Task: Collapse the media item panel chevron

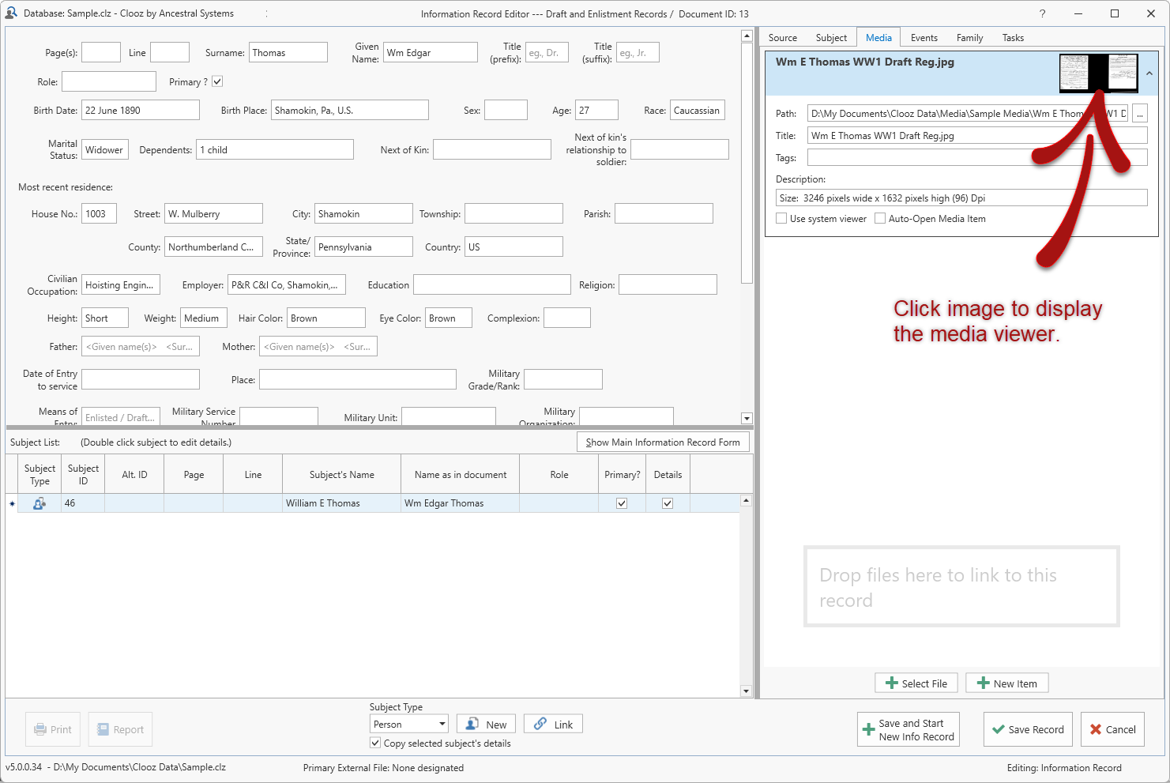Action: click(x=1149, y=73)
